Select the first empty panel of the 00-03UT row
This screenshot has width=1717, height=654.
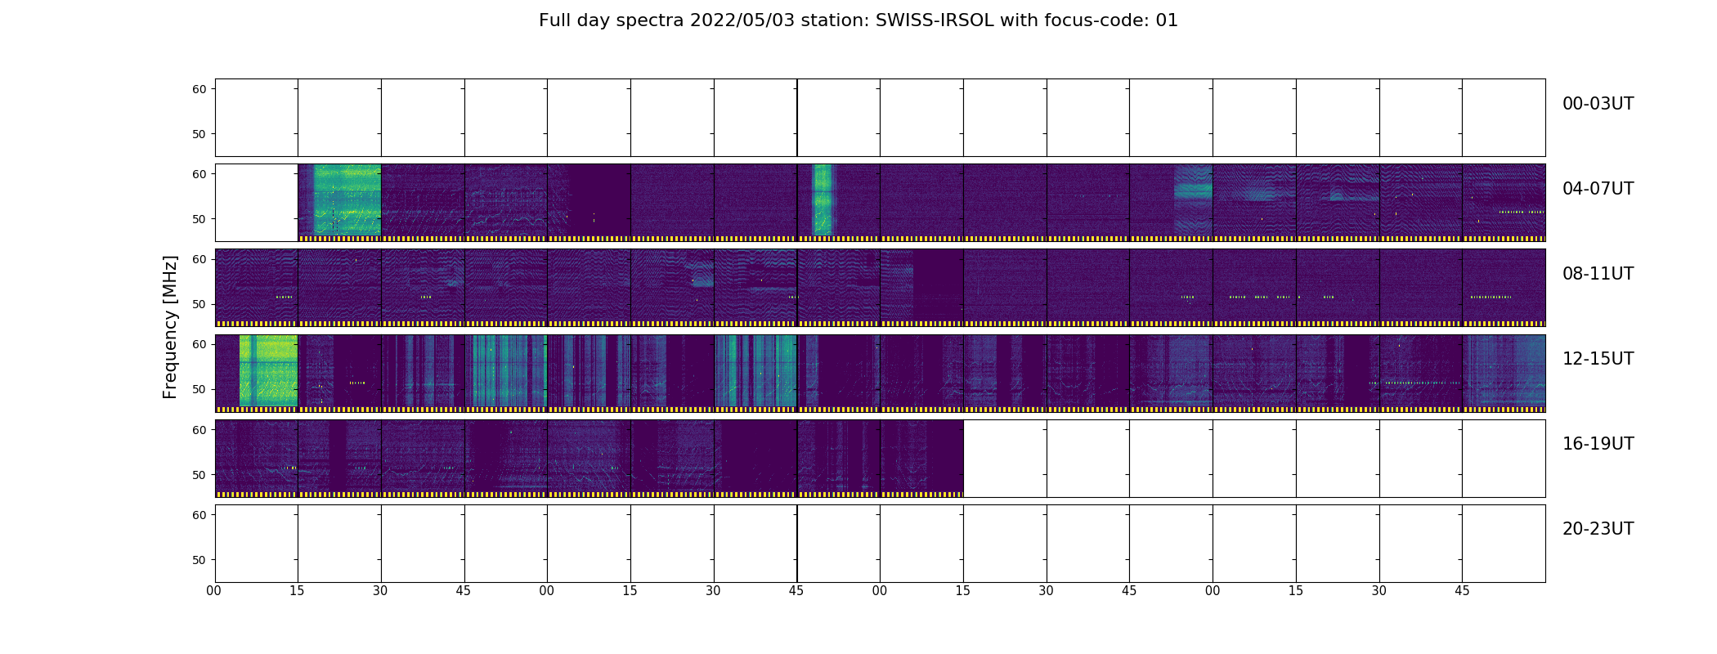[256, 118]
